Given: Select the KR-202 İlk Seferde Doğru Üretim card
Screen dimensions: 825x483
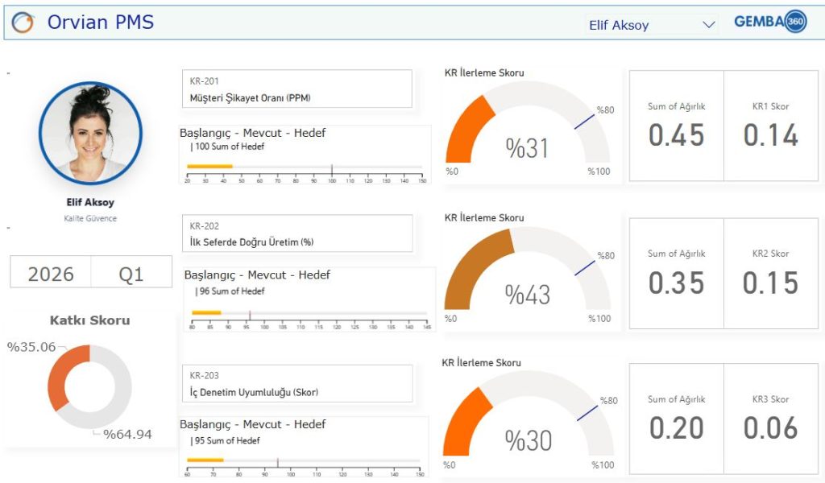Looking at the screenshot, I should [x=296, y=233].
